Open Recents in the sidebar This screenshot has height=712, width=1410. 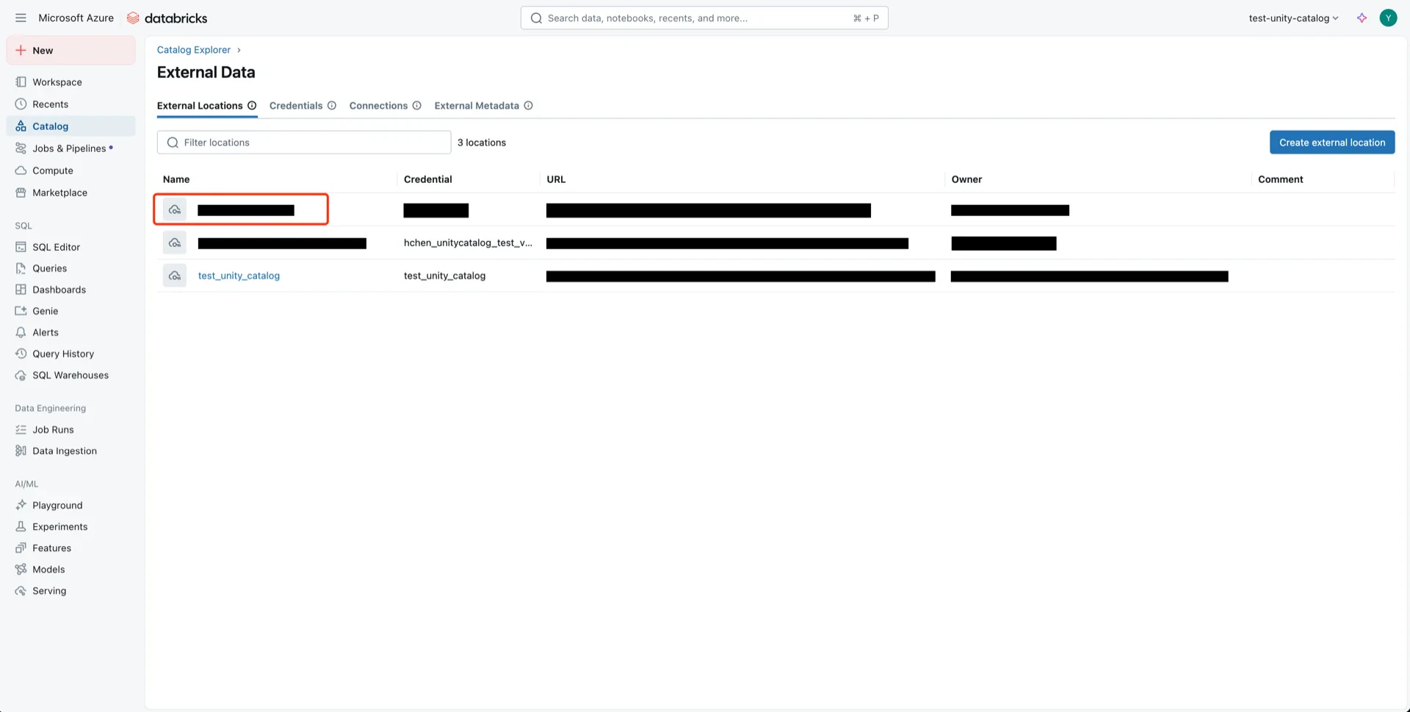pyautogui.click(x=70, y=104)
